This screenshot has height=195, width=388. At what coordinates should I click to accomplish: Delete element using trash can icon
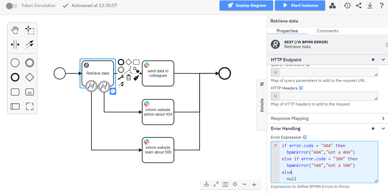(128, 77)
